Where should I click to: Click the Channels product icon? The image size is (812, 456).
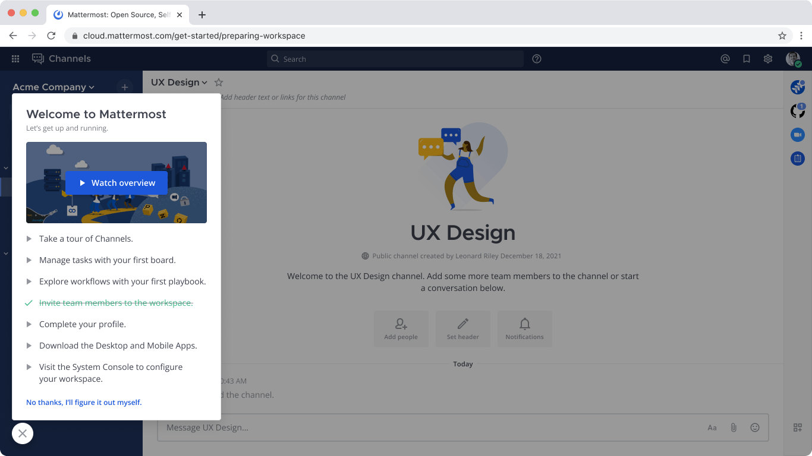[38, 59]
